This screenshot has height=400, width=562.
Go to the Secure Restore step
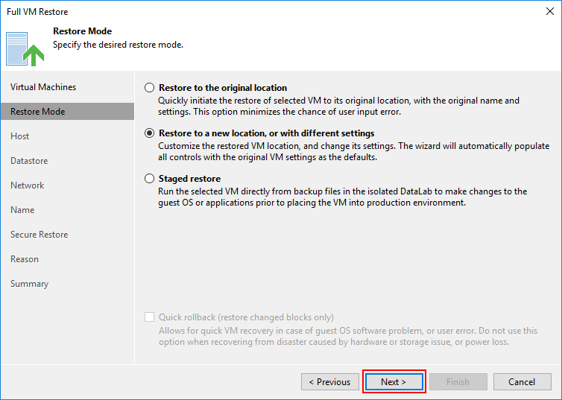click(39, 235)
